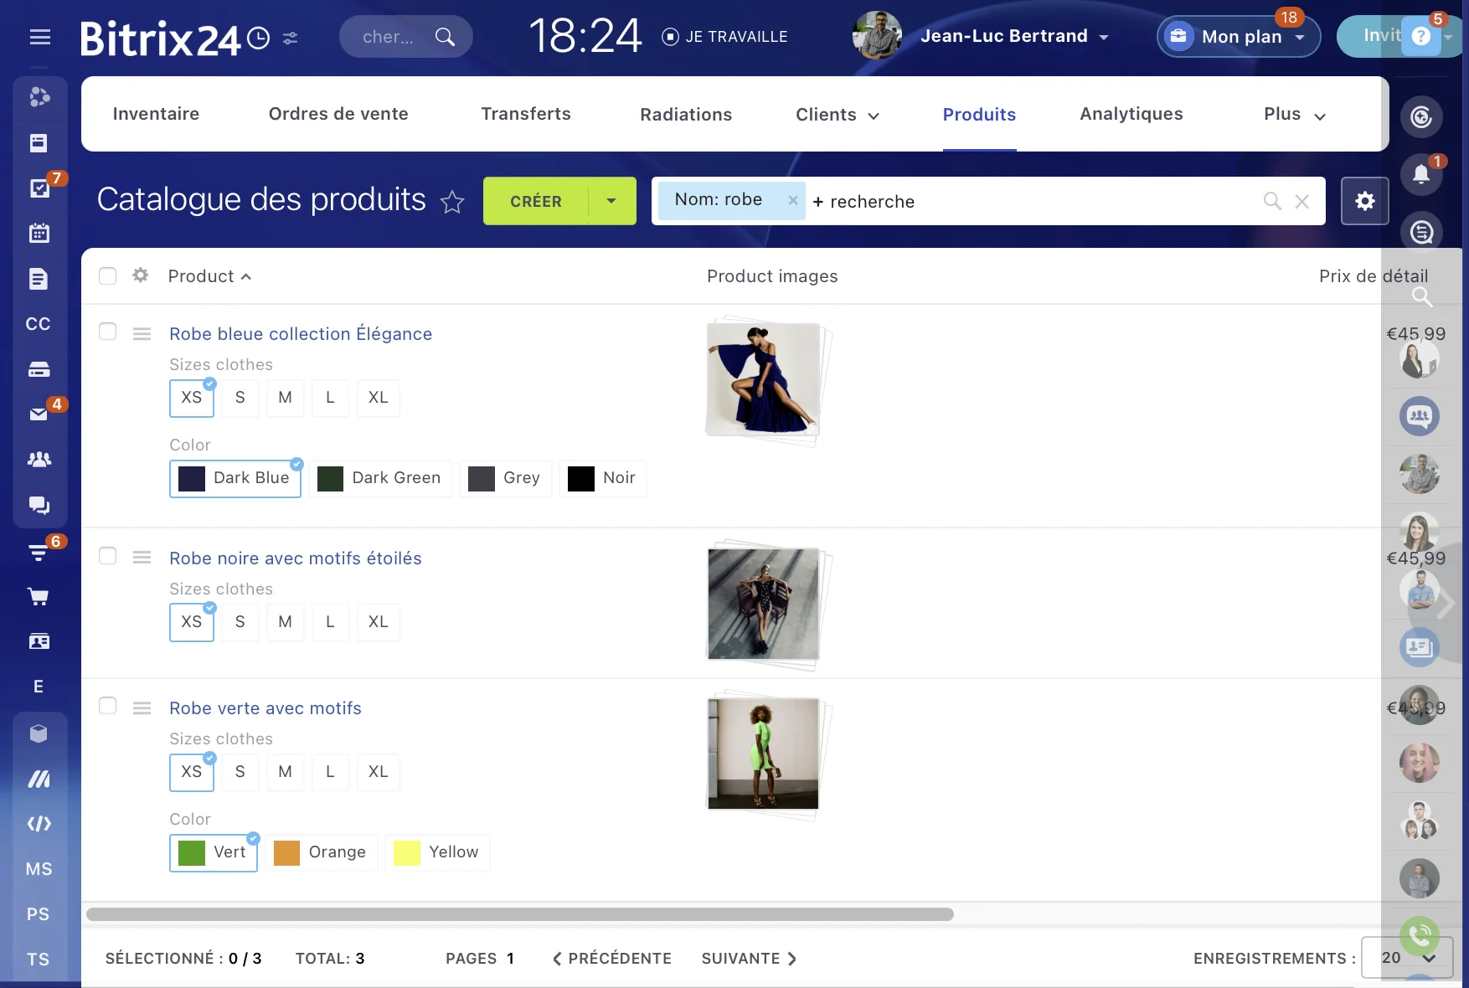Open the Mail icon with 4 unread items

[39, 414]
